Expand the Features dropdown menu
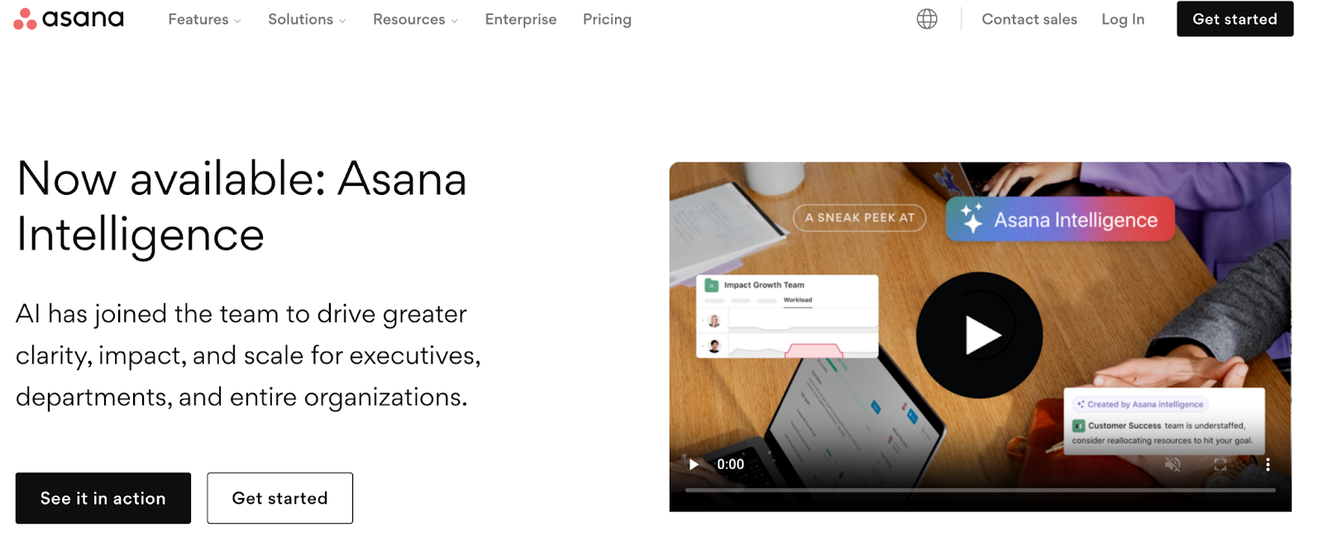The image size is (1323, 541). coord(204,19)
